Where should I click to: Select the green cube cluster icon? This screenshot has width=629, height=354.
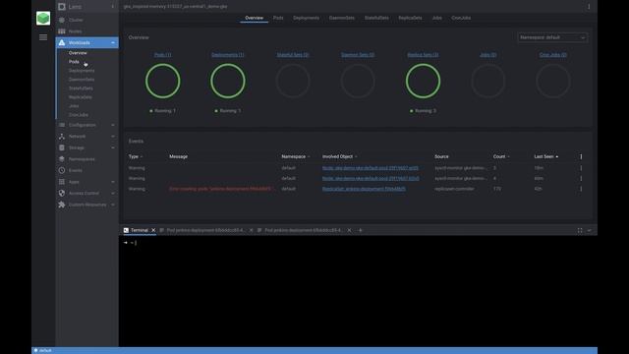coord(43,18)
